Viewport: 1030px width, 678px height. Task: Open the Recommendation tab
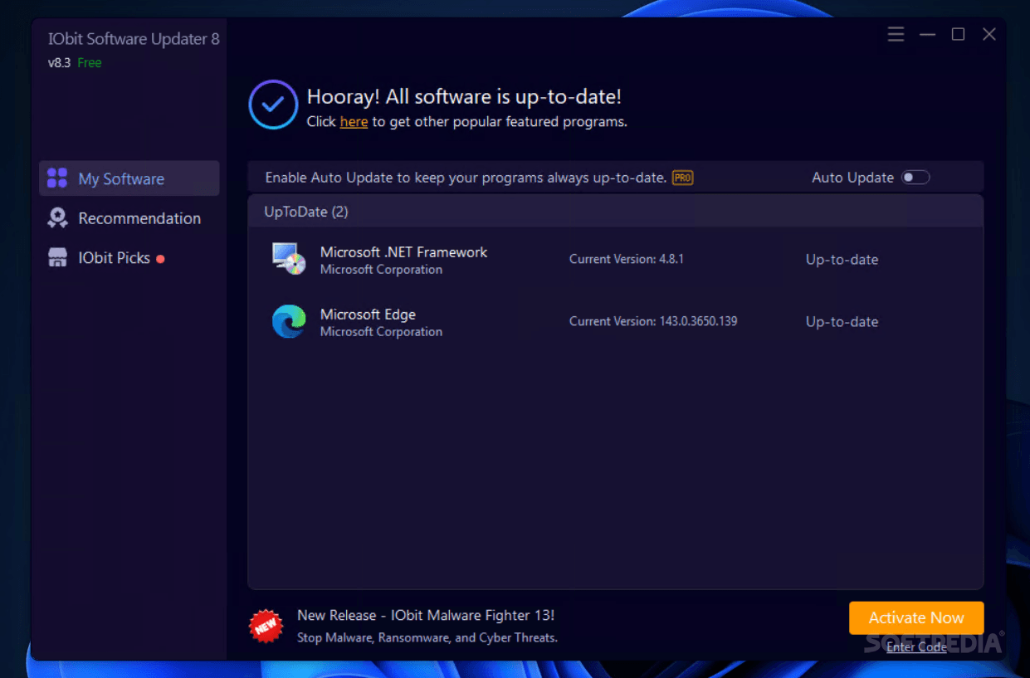(x=129, y=218)
